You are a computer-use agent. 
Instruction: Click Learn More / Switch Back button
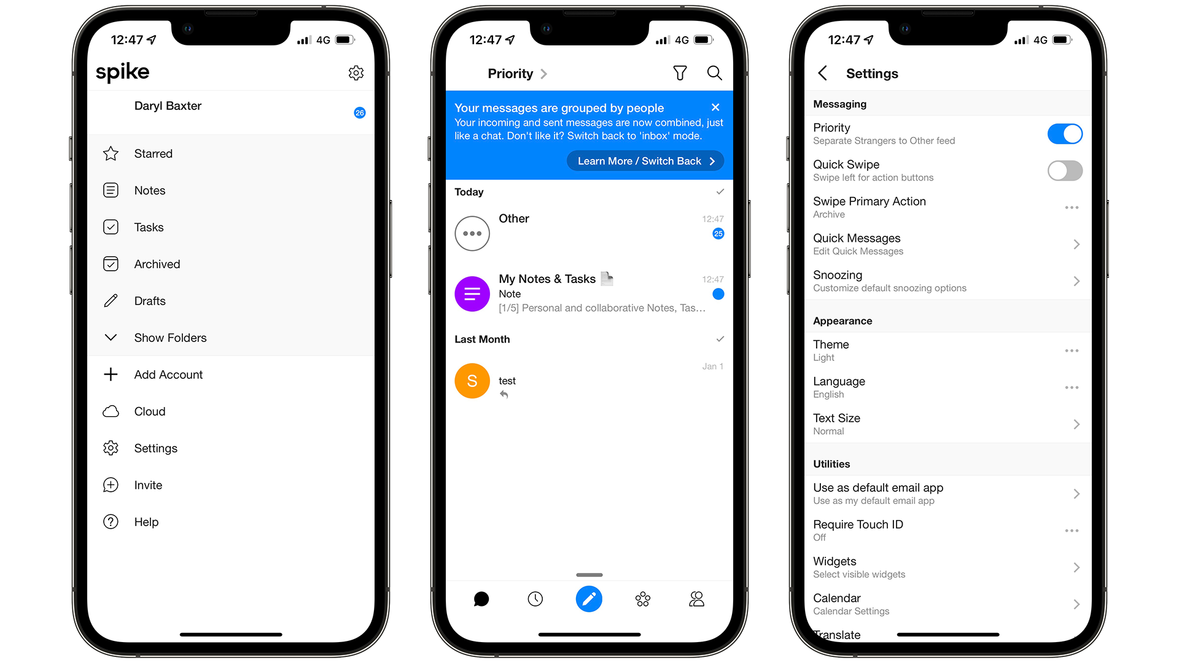[643, 160]
